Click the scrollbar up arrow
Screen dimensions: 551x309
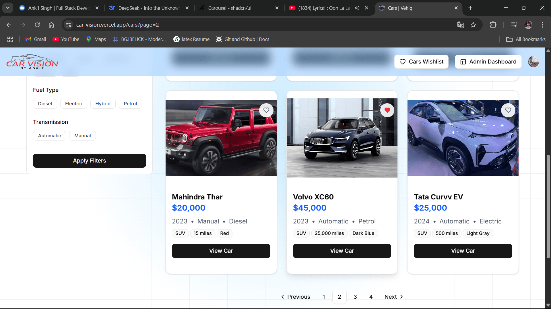point(548,51)
